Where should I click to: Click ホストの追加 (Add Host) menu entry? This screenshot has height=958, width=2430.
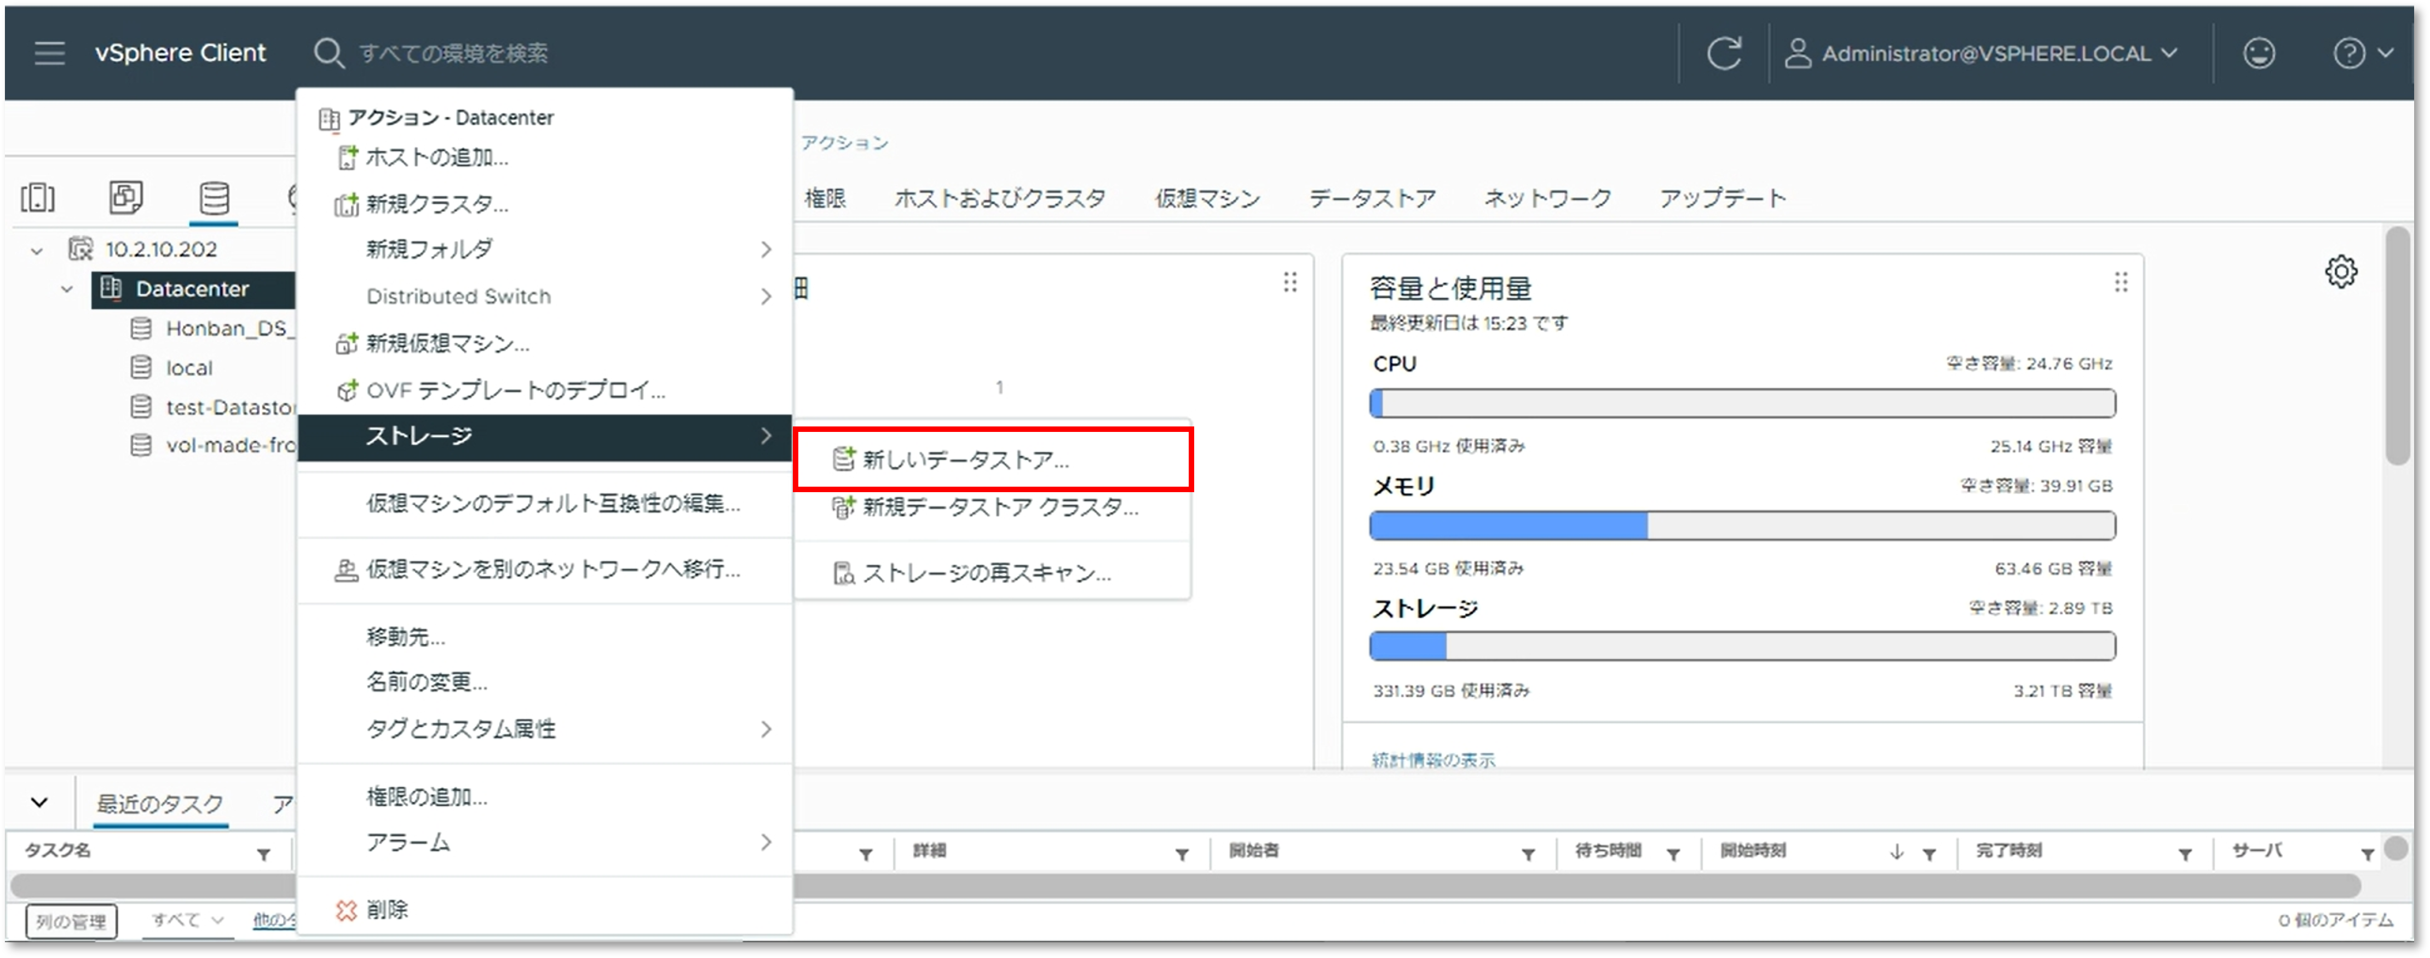[544, 158]
